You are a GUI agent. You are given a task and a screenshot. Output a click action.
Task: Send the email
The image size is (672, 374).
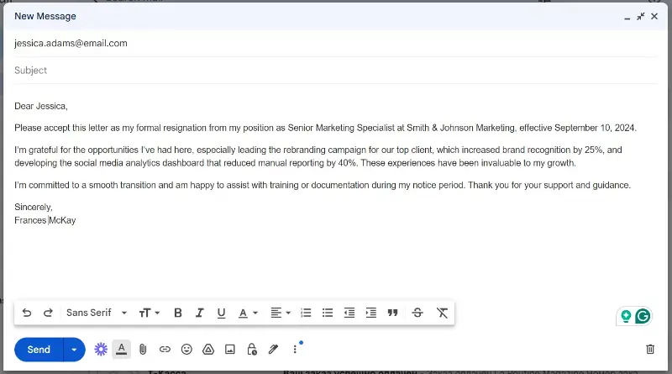coord(39,350)
